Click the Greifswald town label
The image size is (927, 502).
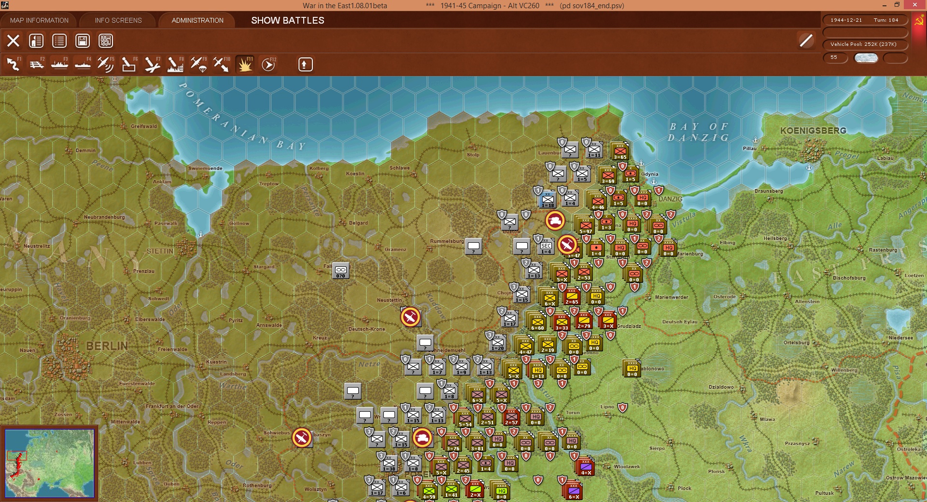coord(144,126)
